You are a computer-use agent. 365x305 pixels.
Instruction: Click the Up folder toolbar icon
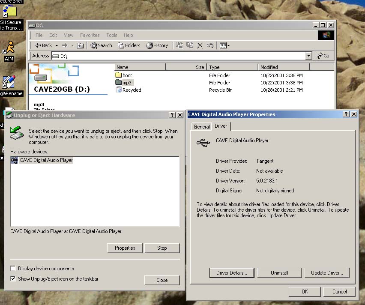[x=80, y=45]
